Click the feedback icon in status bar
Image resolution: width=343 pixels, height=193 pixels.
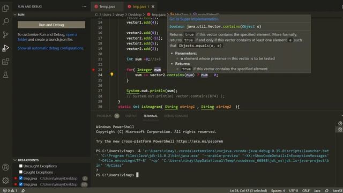pyautogui.click(x=326, y=191)
